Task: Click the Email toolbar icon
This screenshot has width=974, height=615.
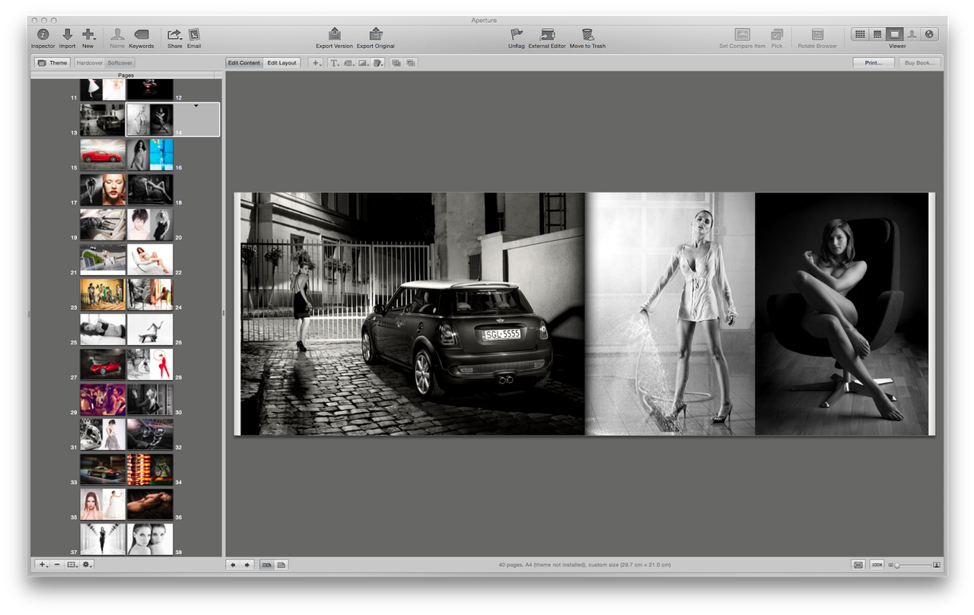Action: (x=194, y=34)
